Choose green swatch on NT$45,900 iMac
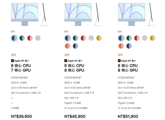This screenshot has height=120, width=165. [x=75, y=38]
